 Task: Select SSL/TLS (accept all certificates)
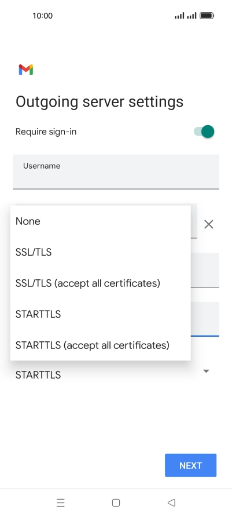pyautogui.click(x=100, y=283)
